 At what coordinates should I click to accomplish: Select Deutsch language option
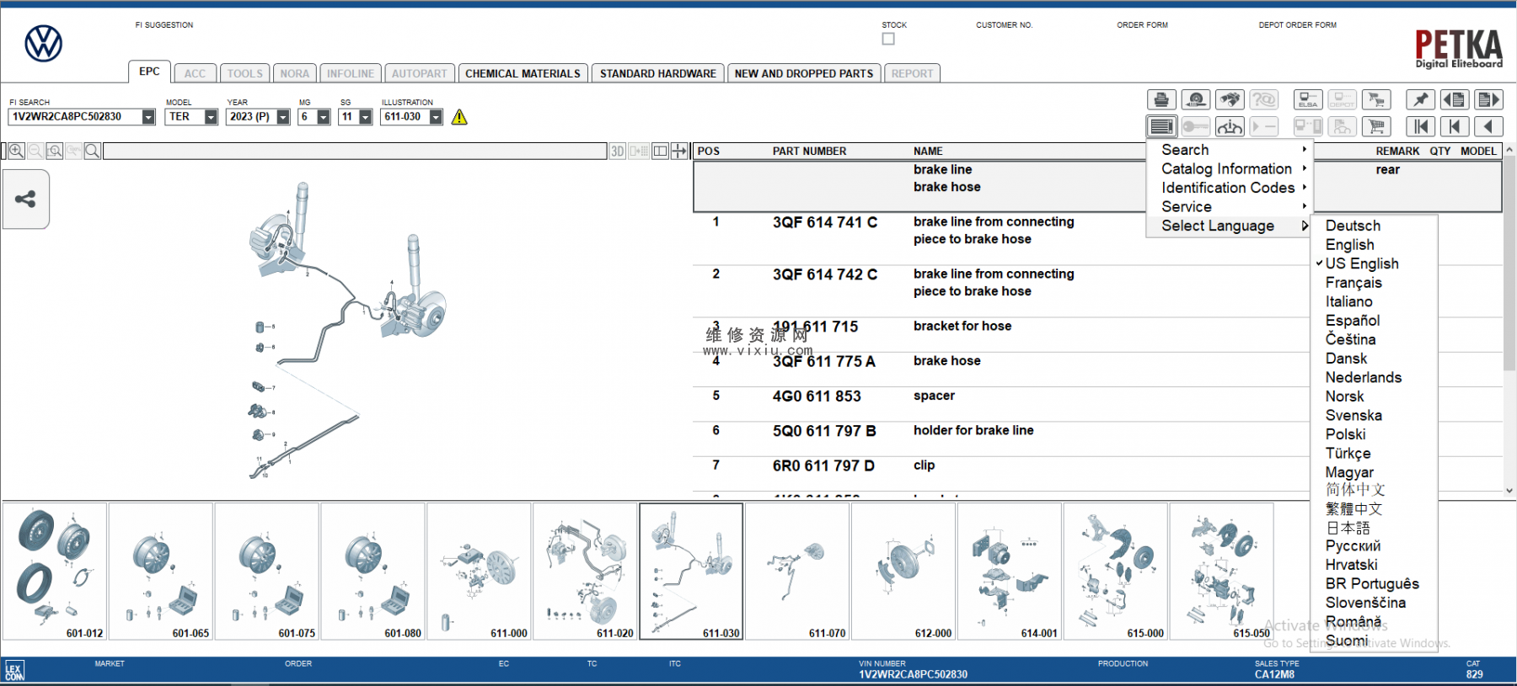click(x=1353, y=226)
